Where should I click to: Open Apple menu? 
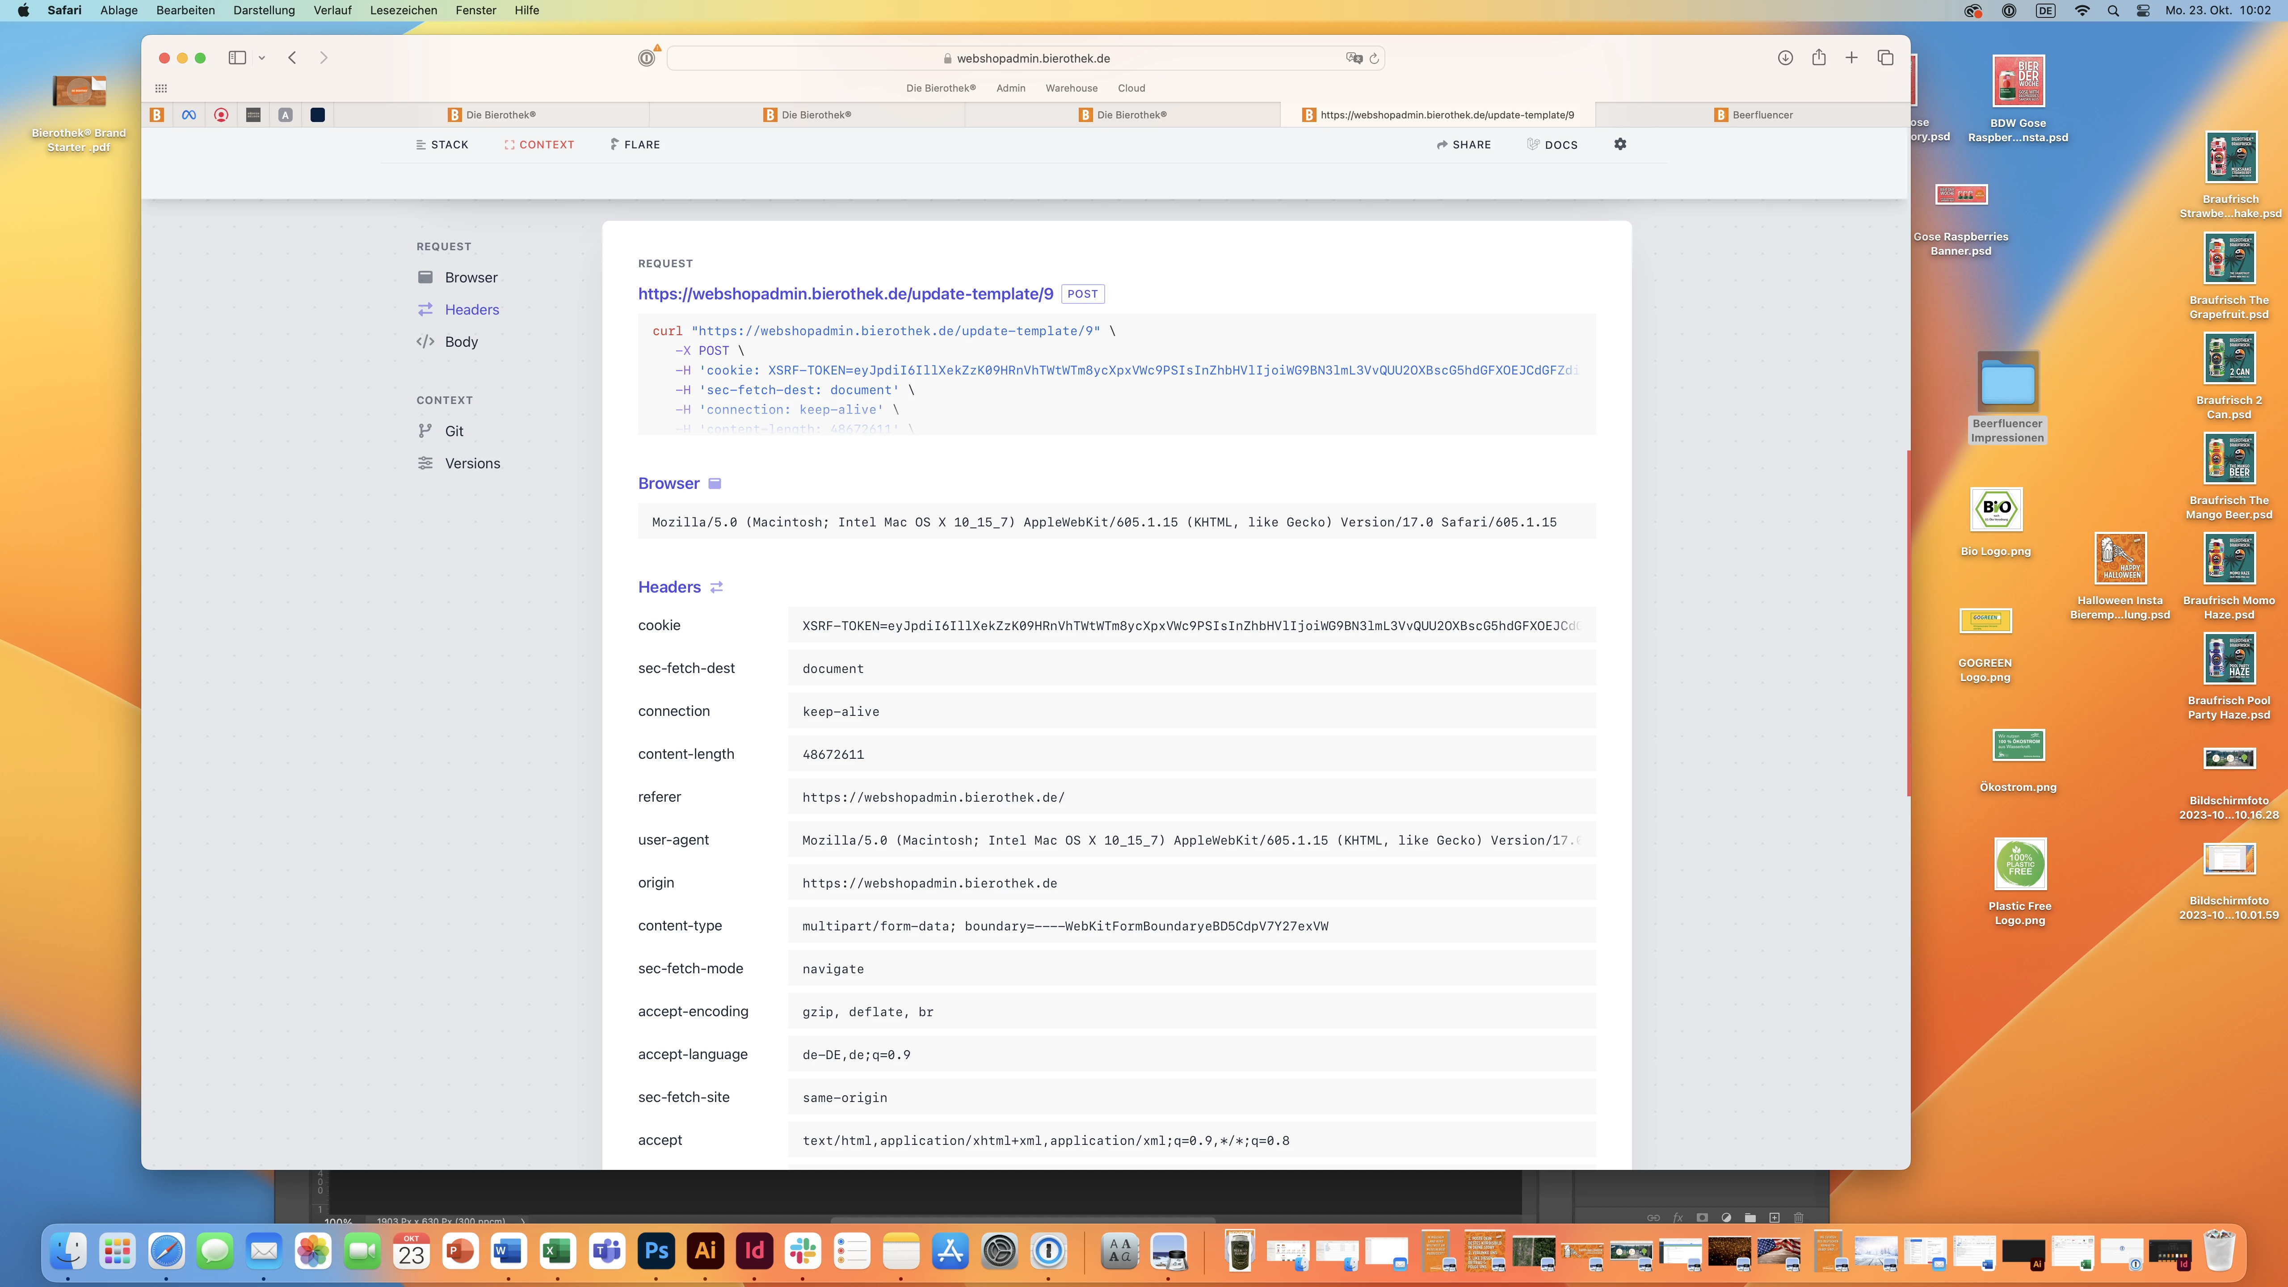[x=24, y=10]
